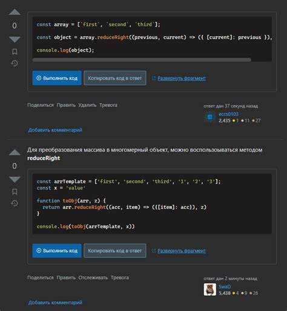287x311 pixels.
Task: Click the ecss0103 avatar image
Action: [x=210, y=117]
